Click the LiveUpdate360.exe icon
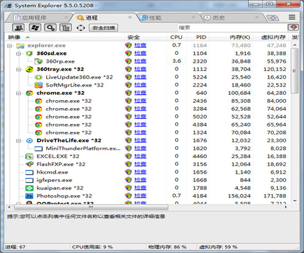Viewport: 304px width, 253px height. click(x=39, y=77)
